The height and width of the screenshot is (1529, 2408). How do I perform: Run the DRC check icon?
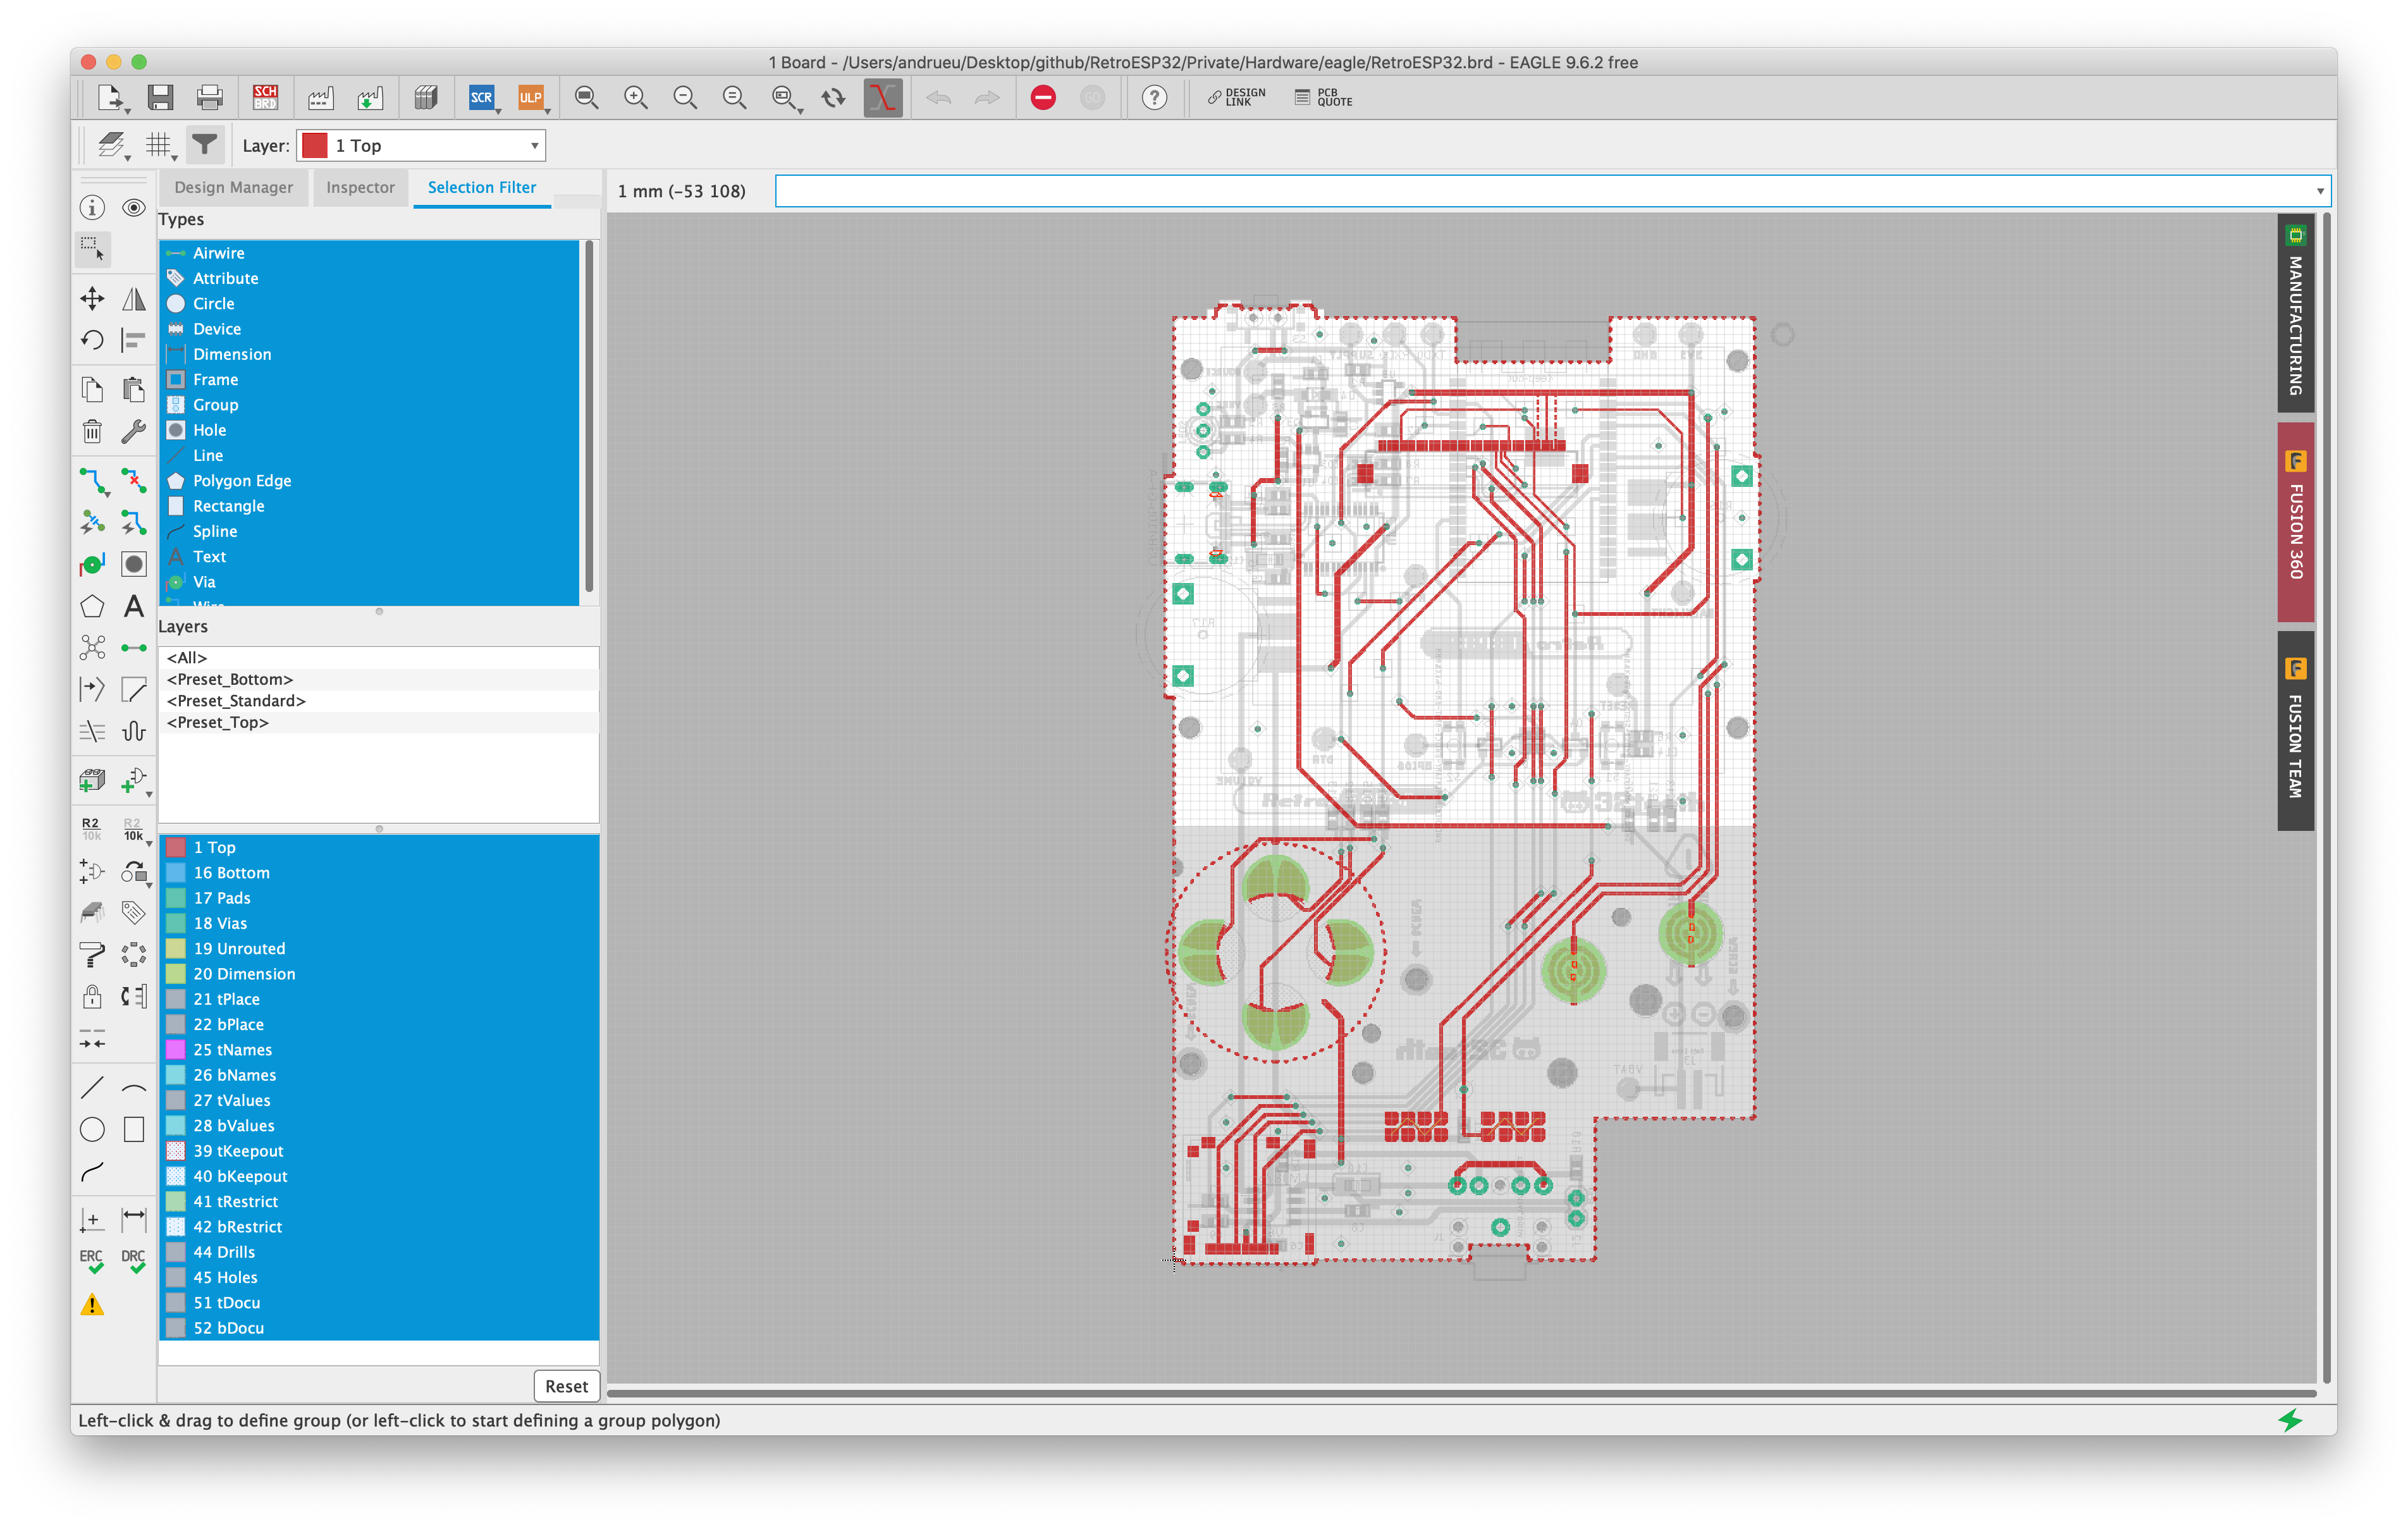coord(134,1261)
